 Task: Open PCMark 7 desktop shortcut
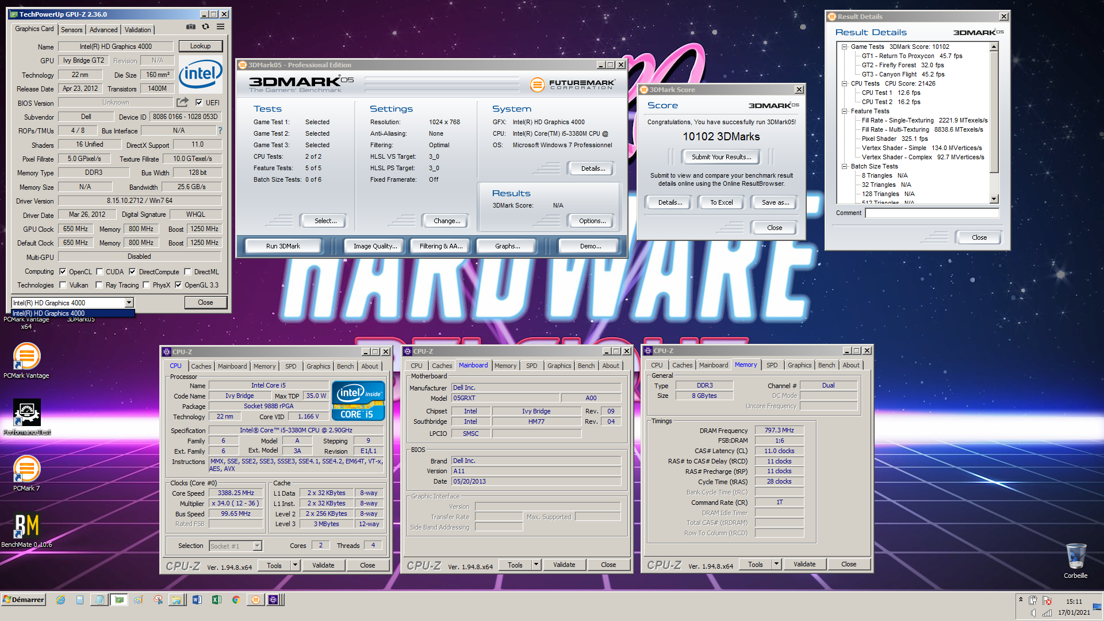tap(26, 473)
